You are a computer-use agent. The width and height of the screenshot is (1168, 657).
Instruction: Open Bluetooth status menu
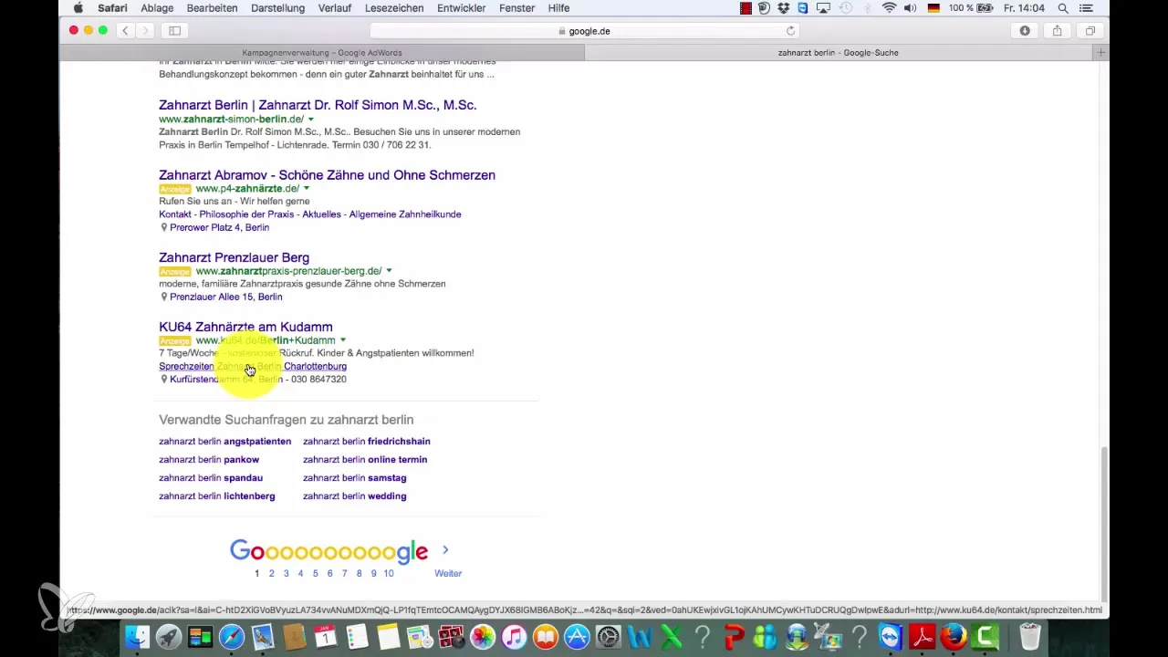click(869, 8)
